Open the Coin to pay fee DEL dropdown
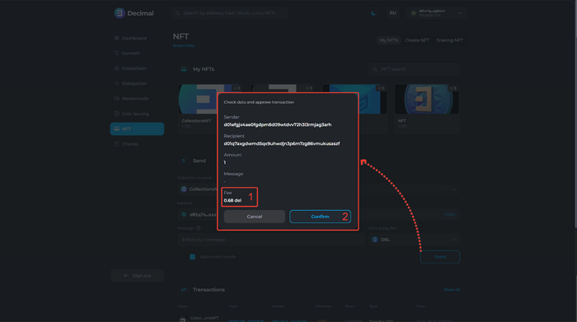This screenshot has width=577, height=322. (x=415, y=240)
